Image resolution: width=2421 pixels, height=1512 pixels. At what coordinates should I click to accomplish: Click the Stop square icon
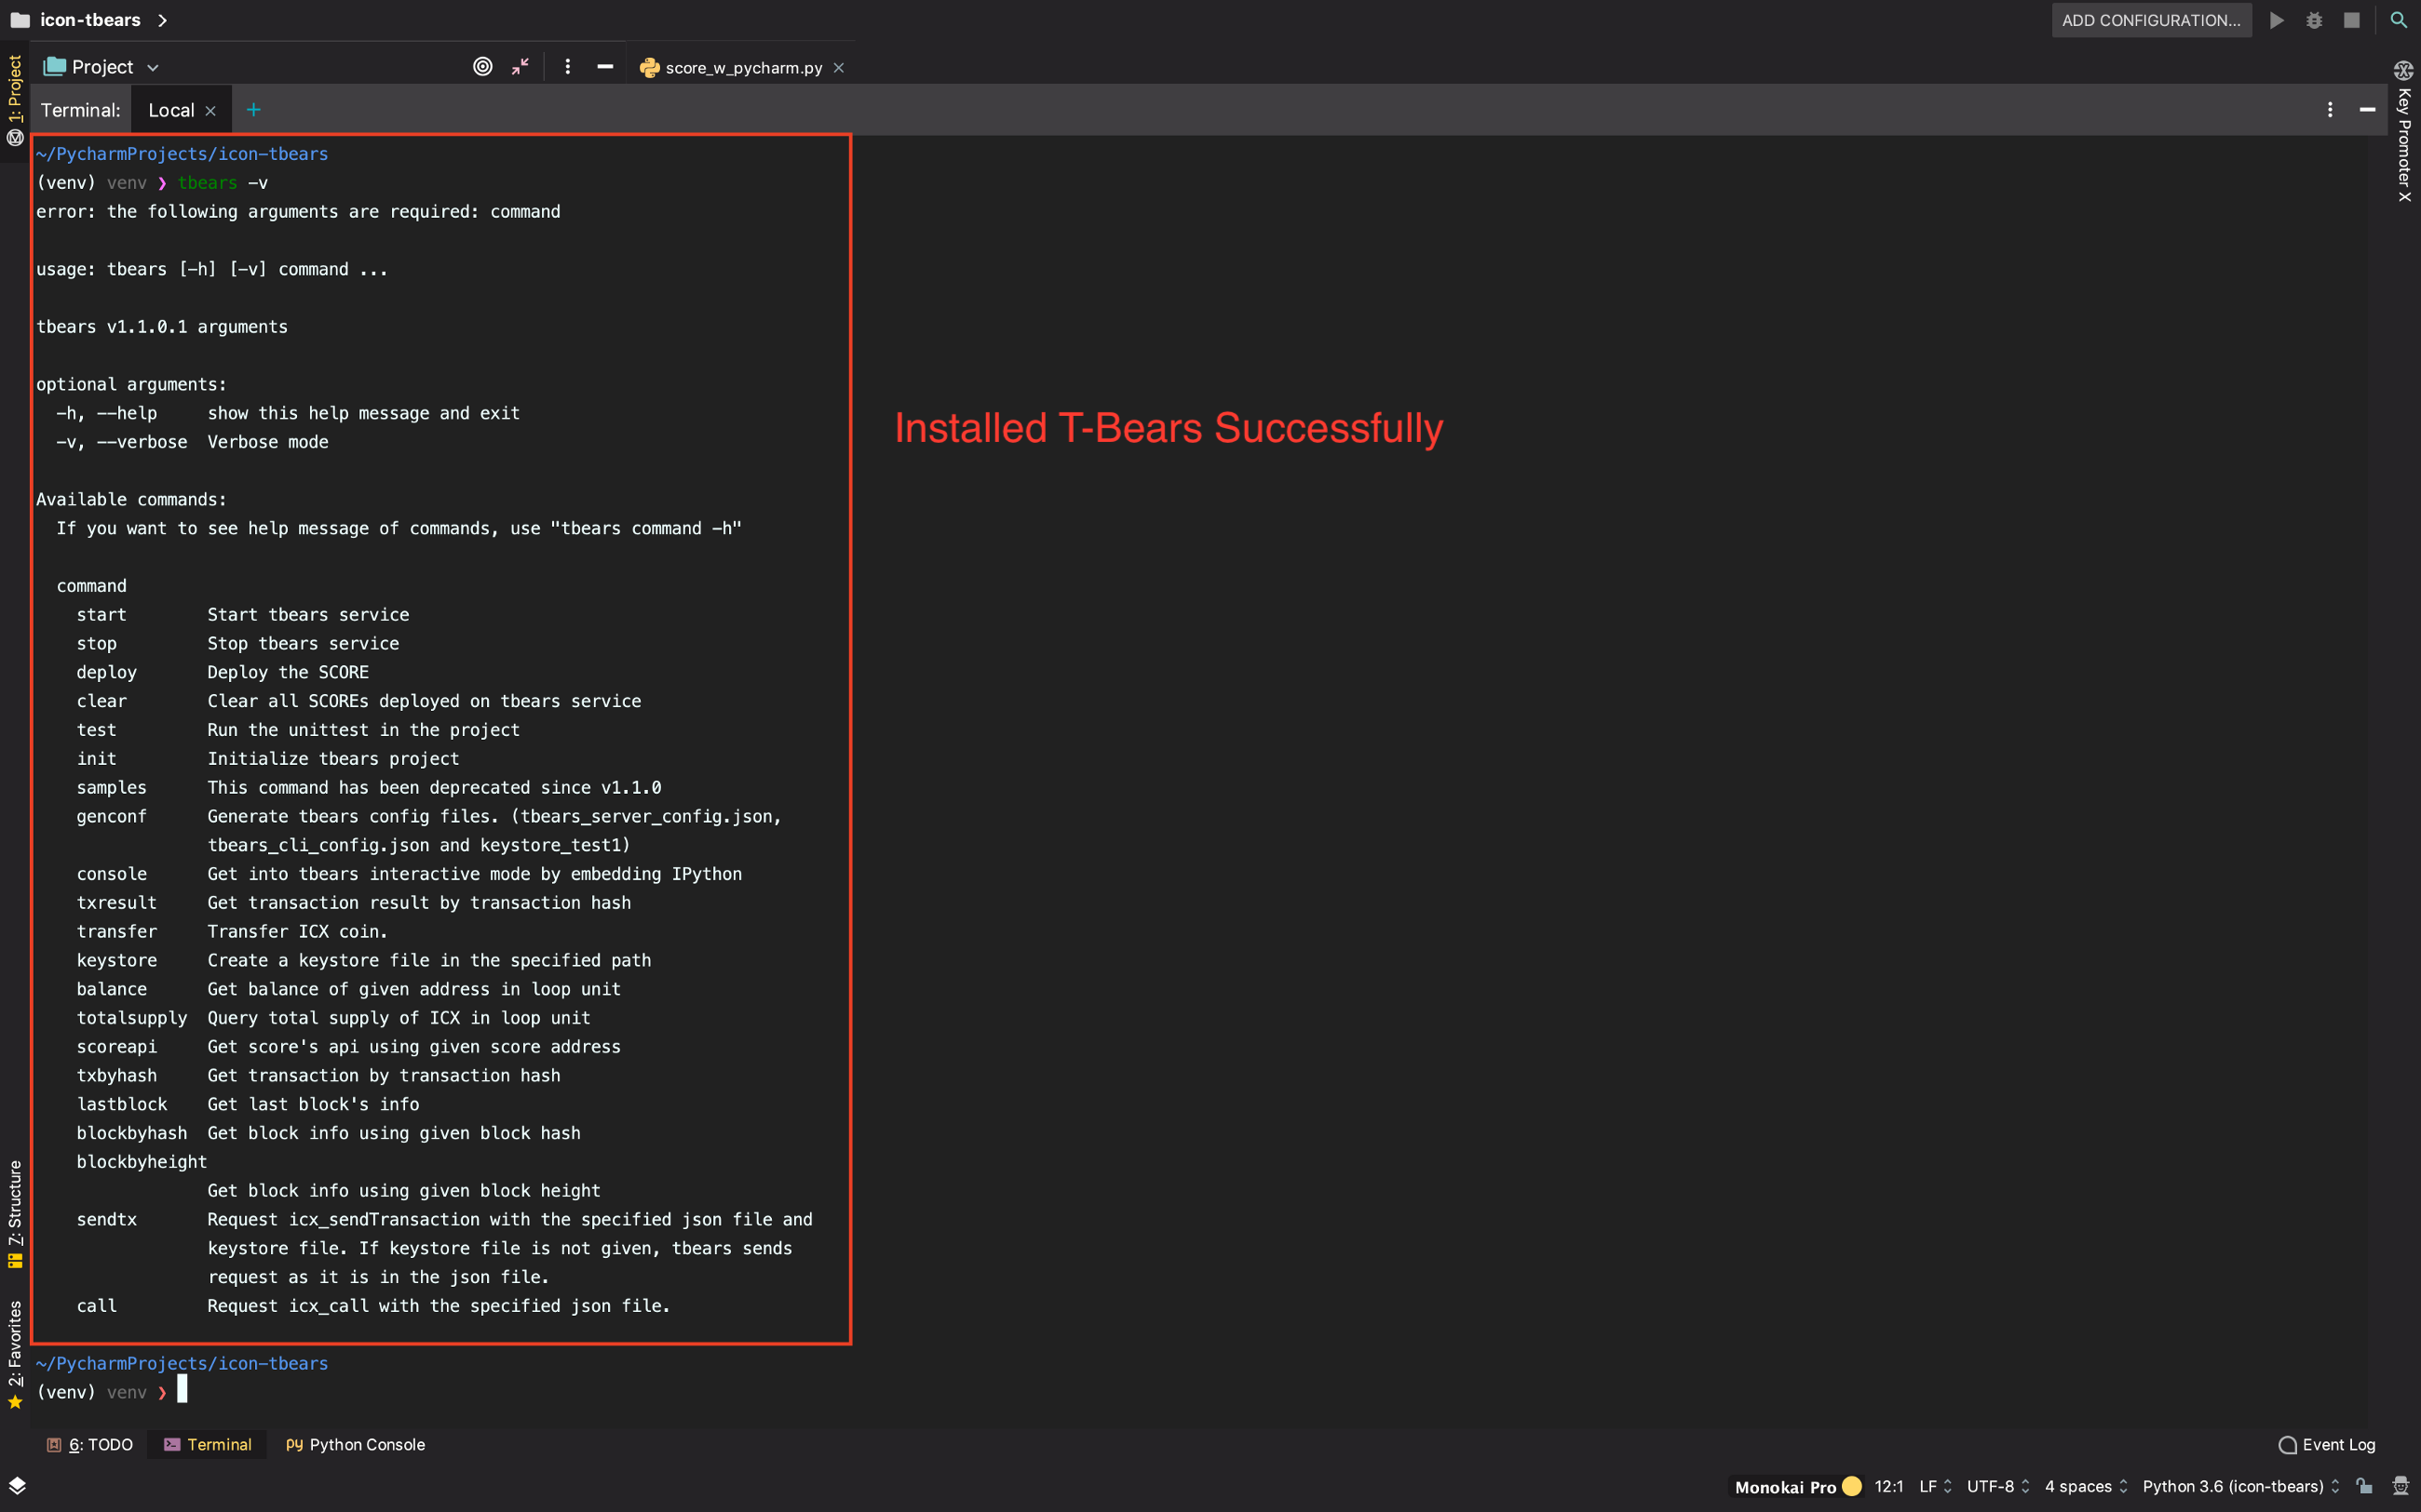[2352, 20]
